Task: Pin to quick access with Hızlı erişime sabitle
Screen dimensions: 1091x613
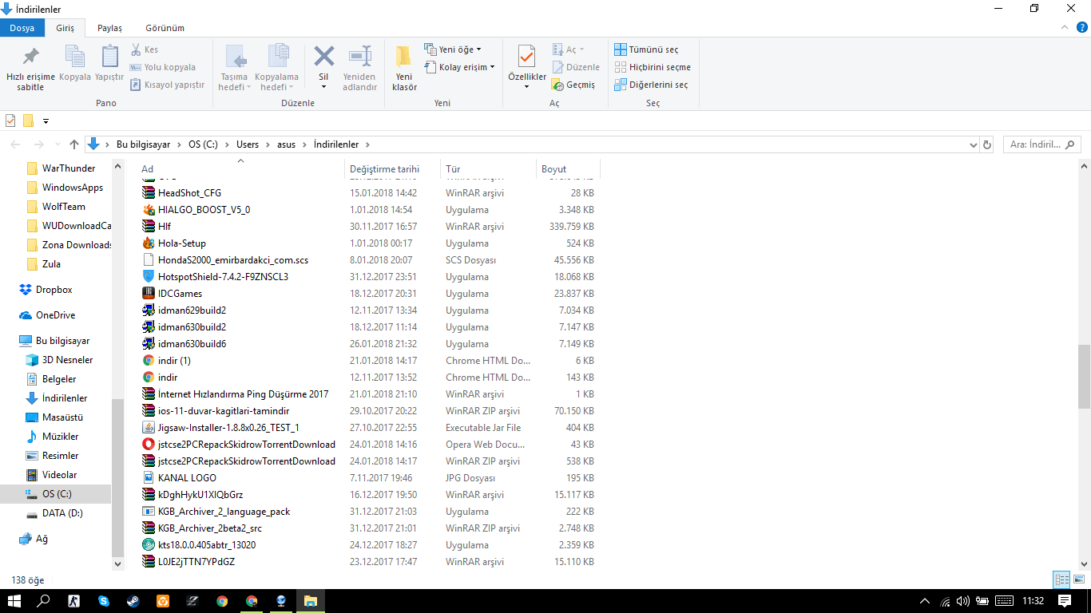Action: click(30, 68)
